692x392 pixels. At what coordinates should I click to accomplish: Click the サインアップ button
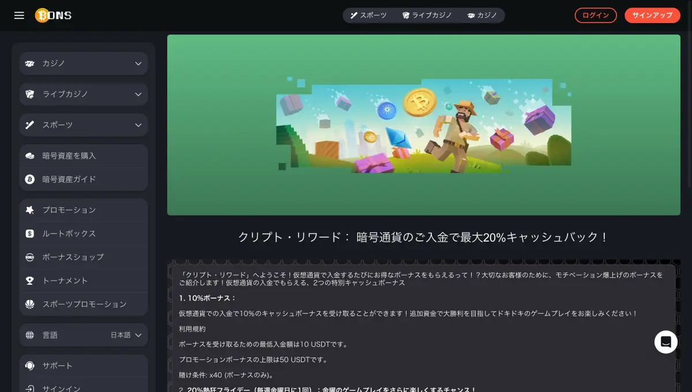(652, 16)
